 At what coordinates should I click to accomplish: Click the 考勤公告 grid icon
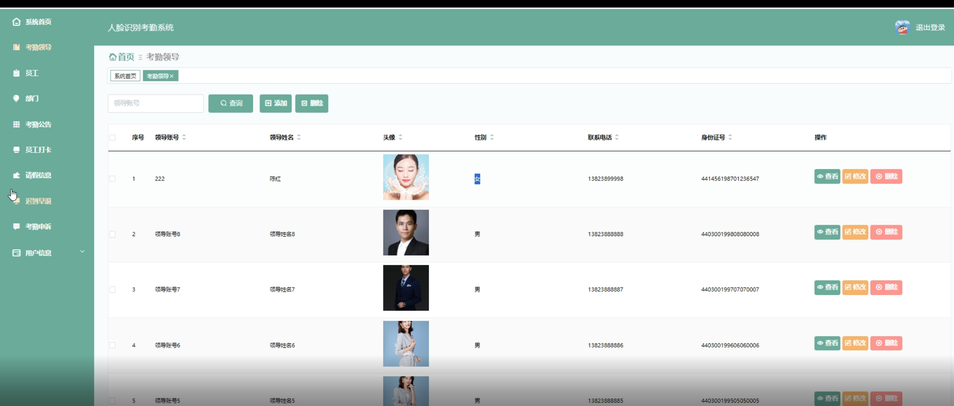pos(16,124)
